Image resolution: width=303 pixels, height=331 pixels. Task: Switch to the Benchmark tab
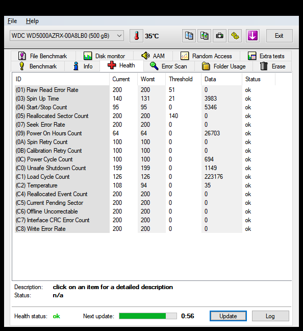click(38, 66)
